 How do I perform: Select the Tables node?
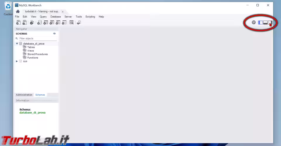pos(31,47)
